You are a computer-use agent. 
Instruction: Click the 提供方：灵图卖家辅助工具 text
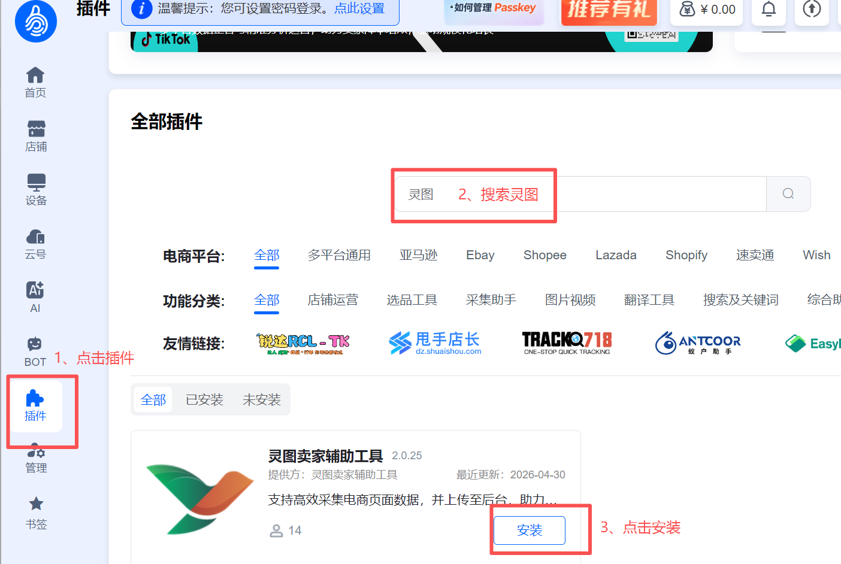pos(332,475)
